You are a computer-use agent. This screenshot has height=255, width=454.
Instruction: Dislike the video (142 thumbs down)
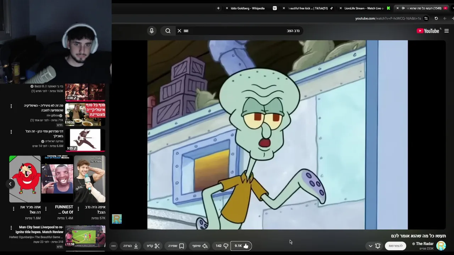[222, 246]
